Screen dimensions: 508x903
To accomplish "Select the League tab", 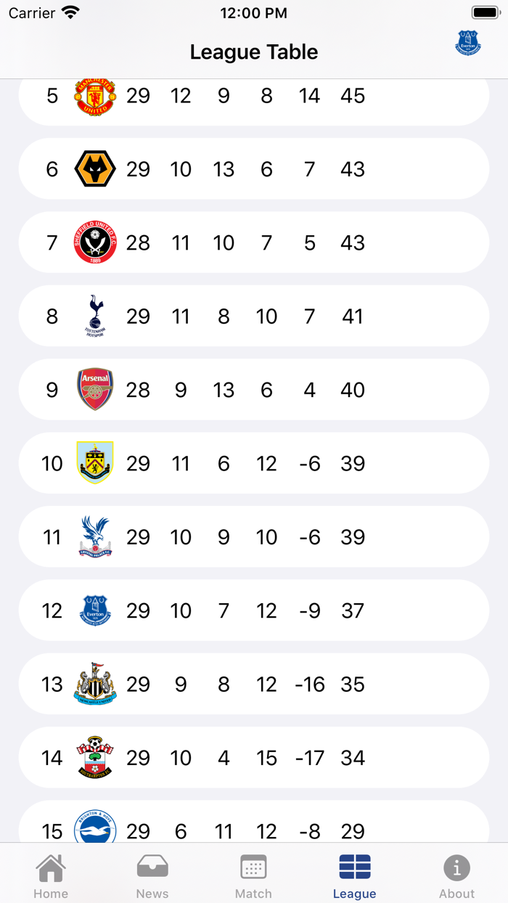I will (x=355, y=873).
